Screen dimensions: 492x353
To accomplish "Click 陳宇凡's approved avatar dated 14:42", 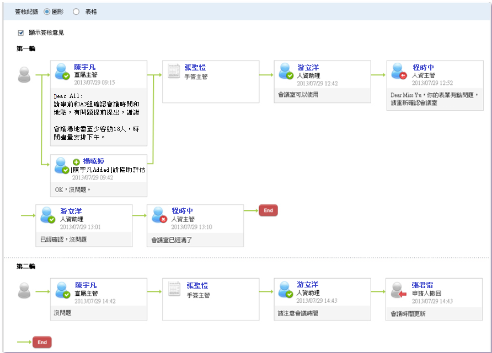I will [62, 290].
